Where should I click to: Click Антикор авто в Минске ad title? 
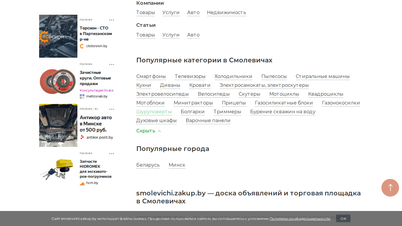pyautogui.click(x=96, y=124)
